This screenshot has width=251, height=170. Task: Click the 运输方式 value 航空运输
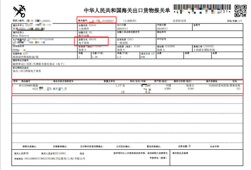click(x=83, y=35)
